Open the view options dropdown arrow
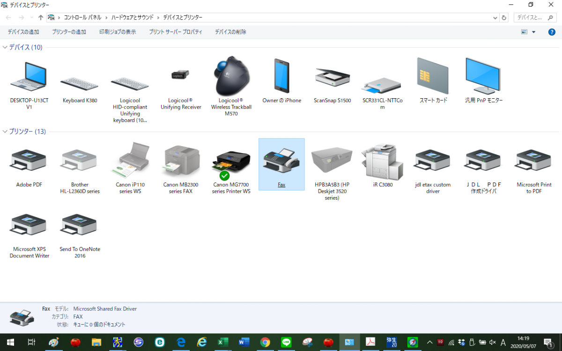Screen dimensions: 562x351 [533, 32]
